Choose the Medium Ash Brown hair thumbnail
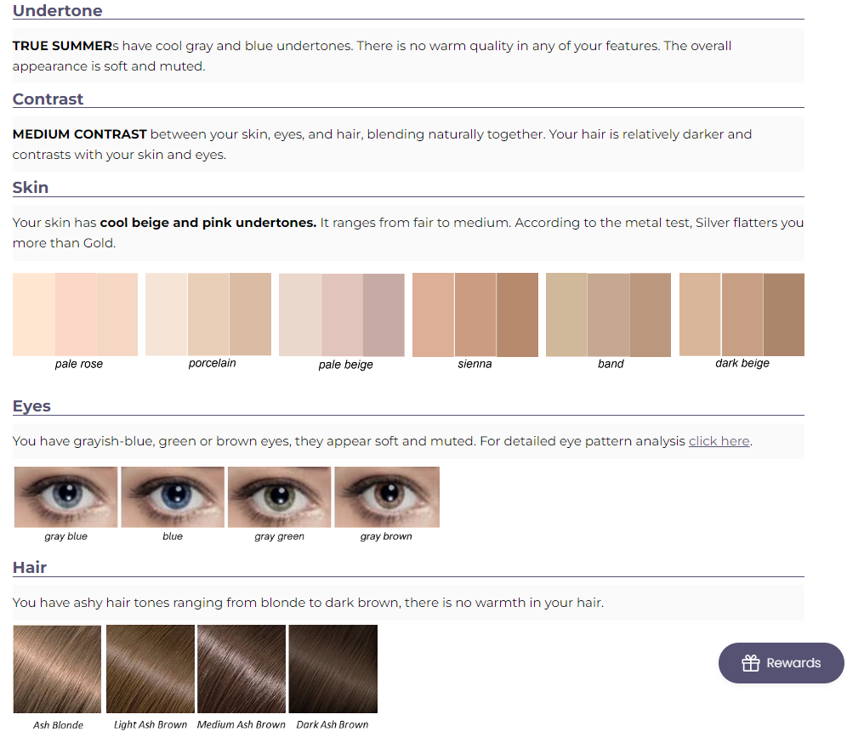This screenshot has height=737, width=847. (242, 669)
